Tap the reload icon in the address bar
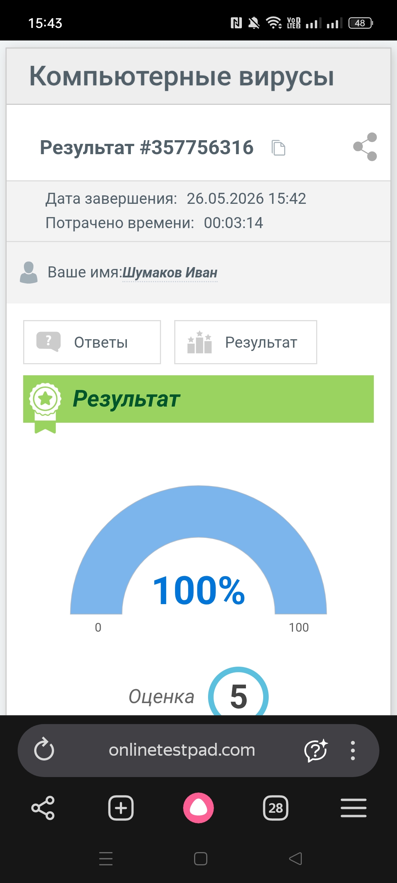Screen dimensions: 397x883 (x=44, y=750)
